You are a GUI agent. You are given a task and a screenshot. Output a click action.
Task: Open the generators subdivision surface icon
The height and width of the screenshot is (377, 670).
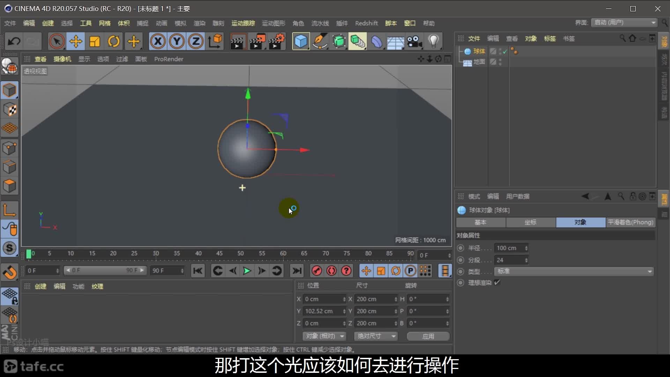339,42
